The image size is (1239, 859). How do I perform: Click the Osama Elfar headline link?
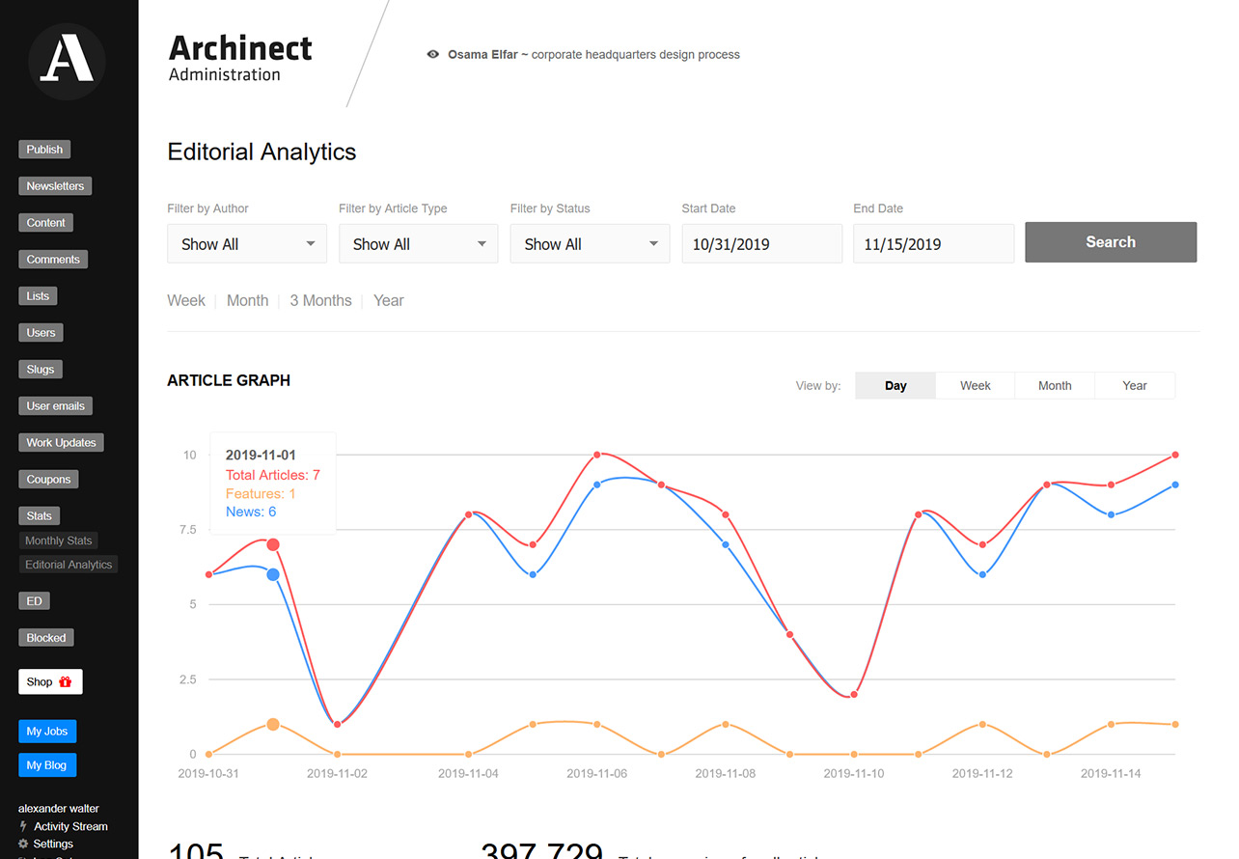593,55
